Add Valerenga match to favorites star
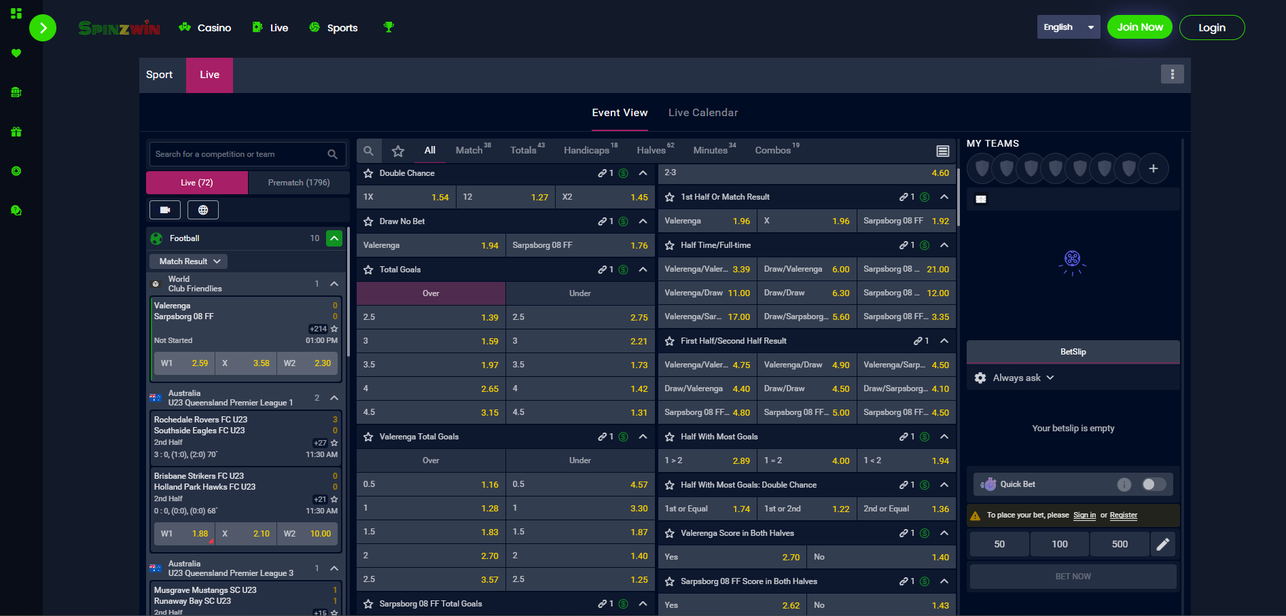 pyautogui.click(x=334, y=329)
